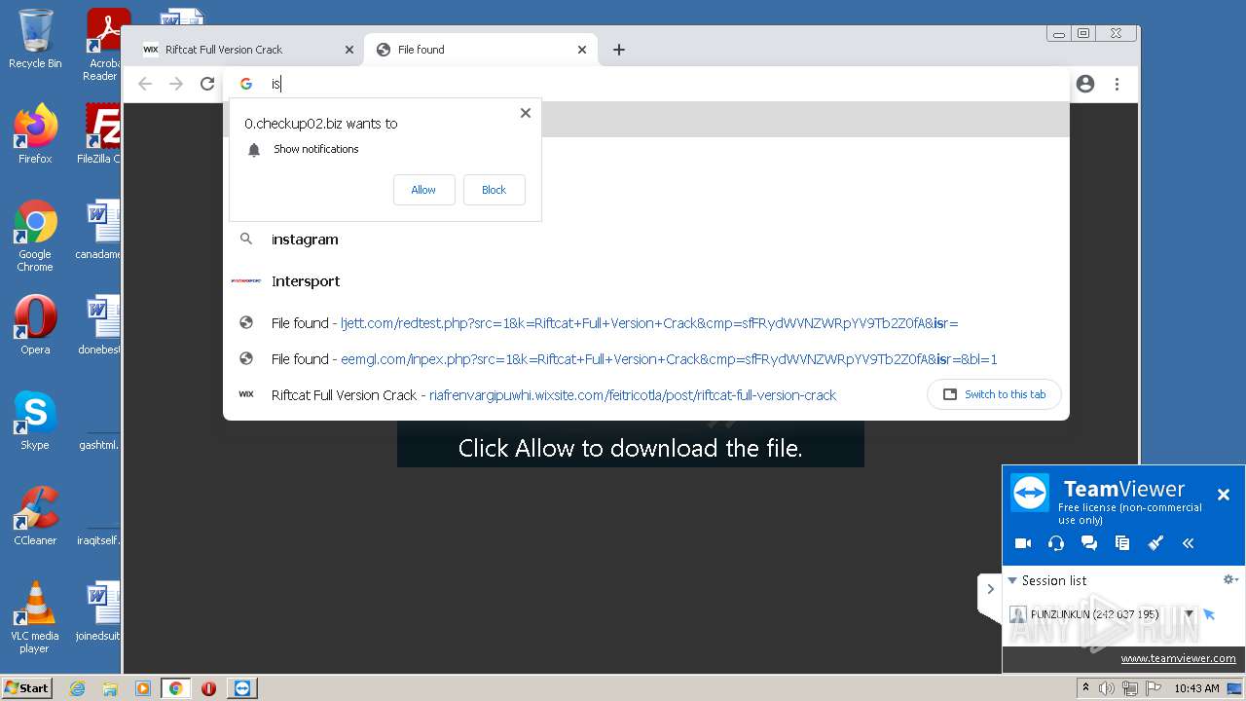Block notifications from 0.checkup02.biz
1246x701 pixels.
[495, 190]
